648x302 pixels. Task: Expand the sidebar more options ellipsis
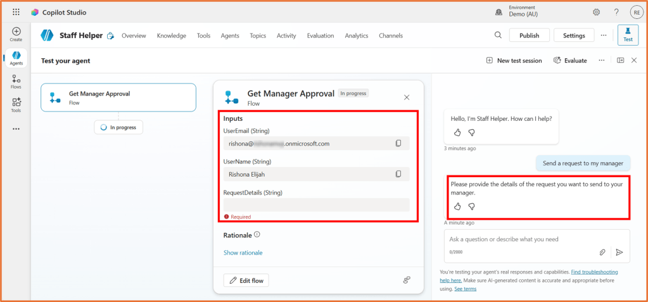click(x=16, y=129)
